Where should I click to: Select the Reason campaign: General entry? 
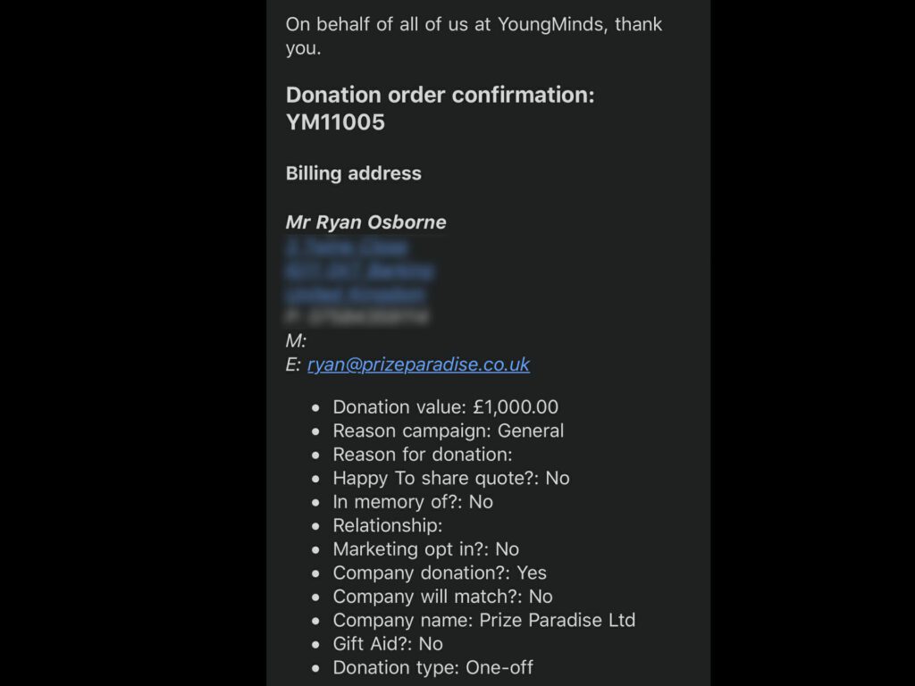(448, 431)
